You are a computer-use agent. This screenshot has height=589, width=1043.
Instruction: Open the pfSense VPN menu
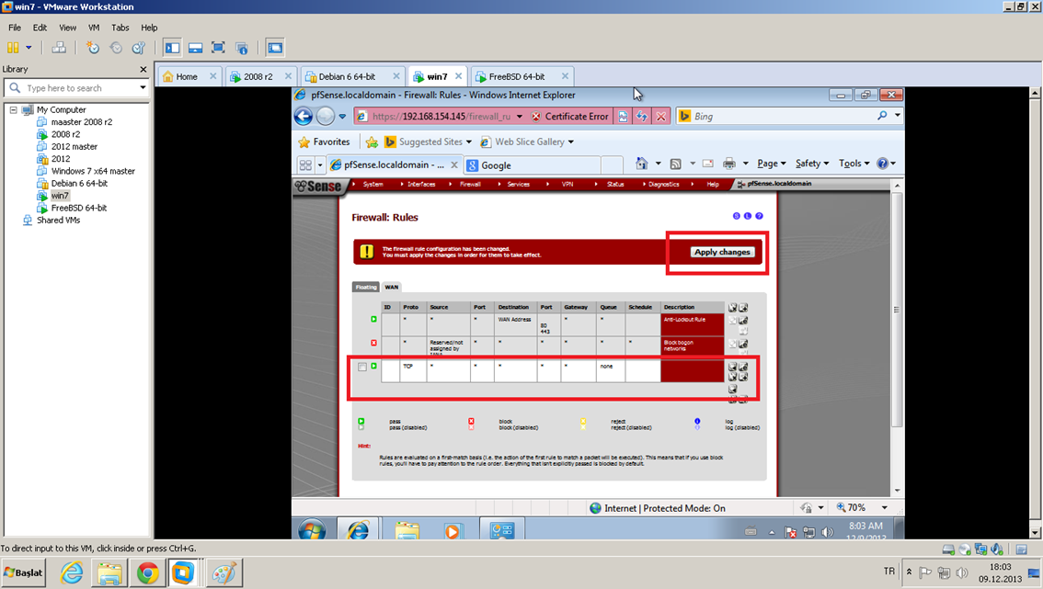point(567,184)
